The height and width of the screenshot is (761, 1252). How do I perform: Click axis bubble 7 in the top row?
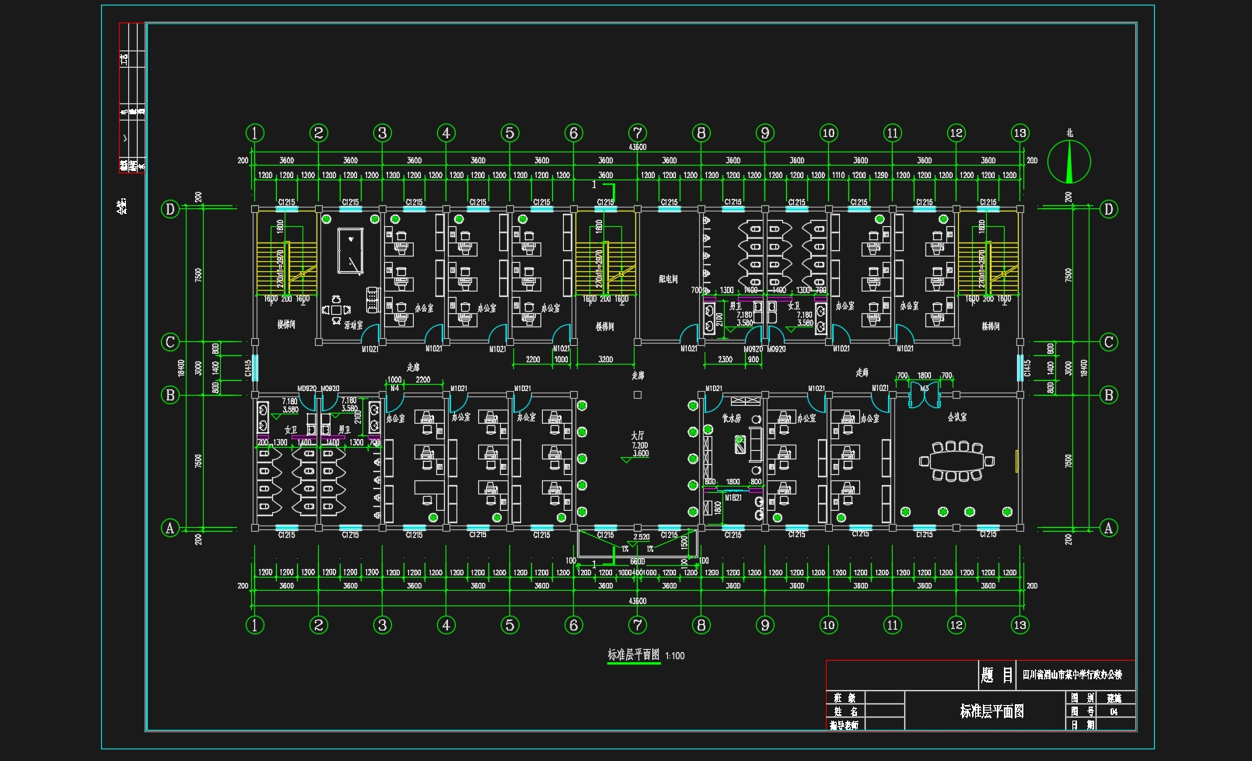638,133
